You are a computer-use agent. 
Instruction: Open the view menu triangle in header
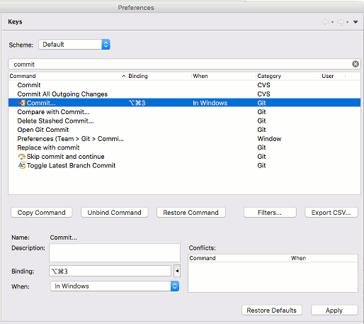[356, 22]
